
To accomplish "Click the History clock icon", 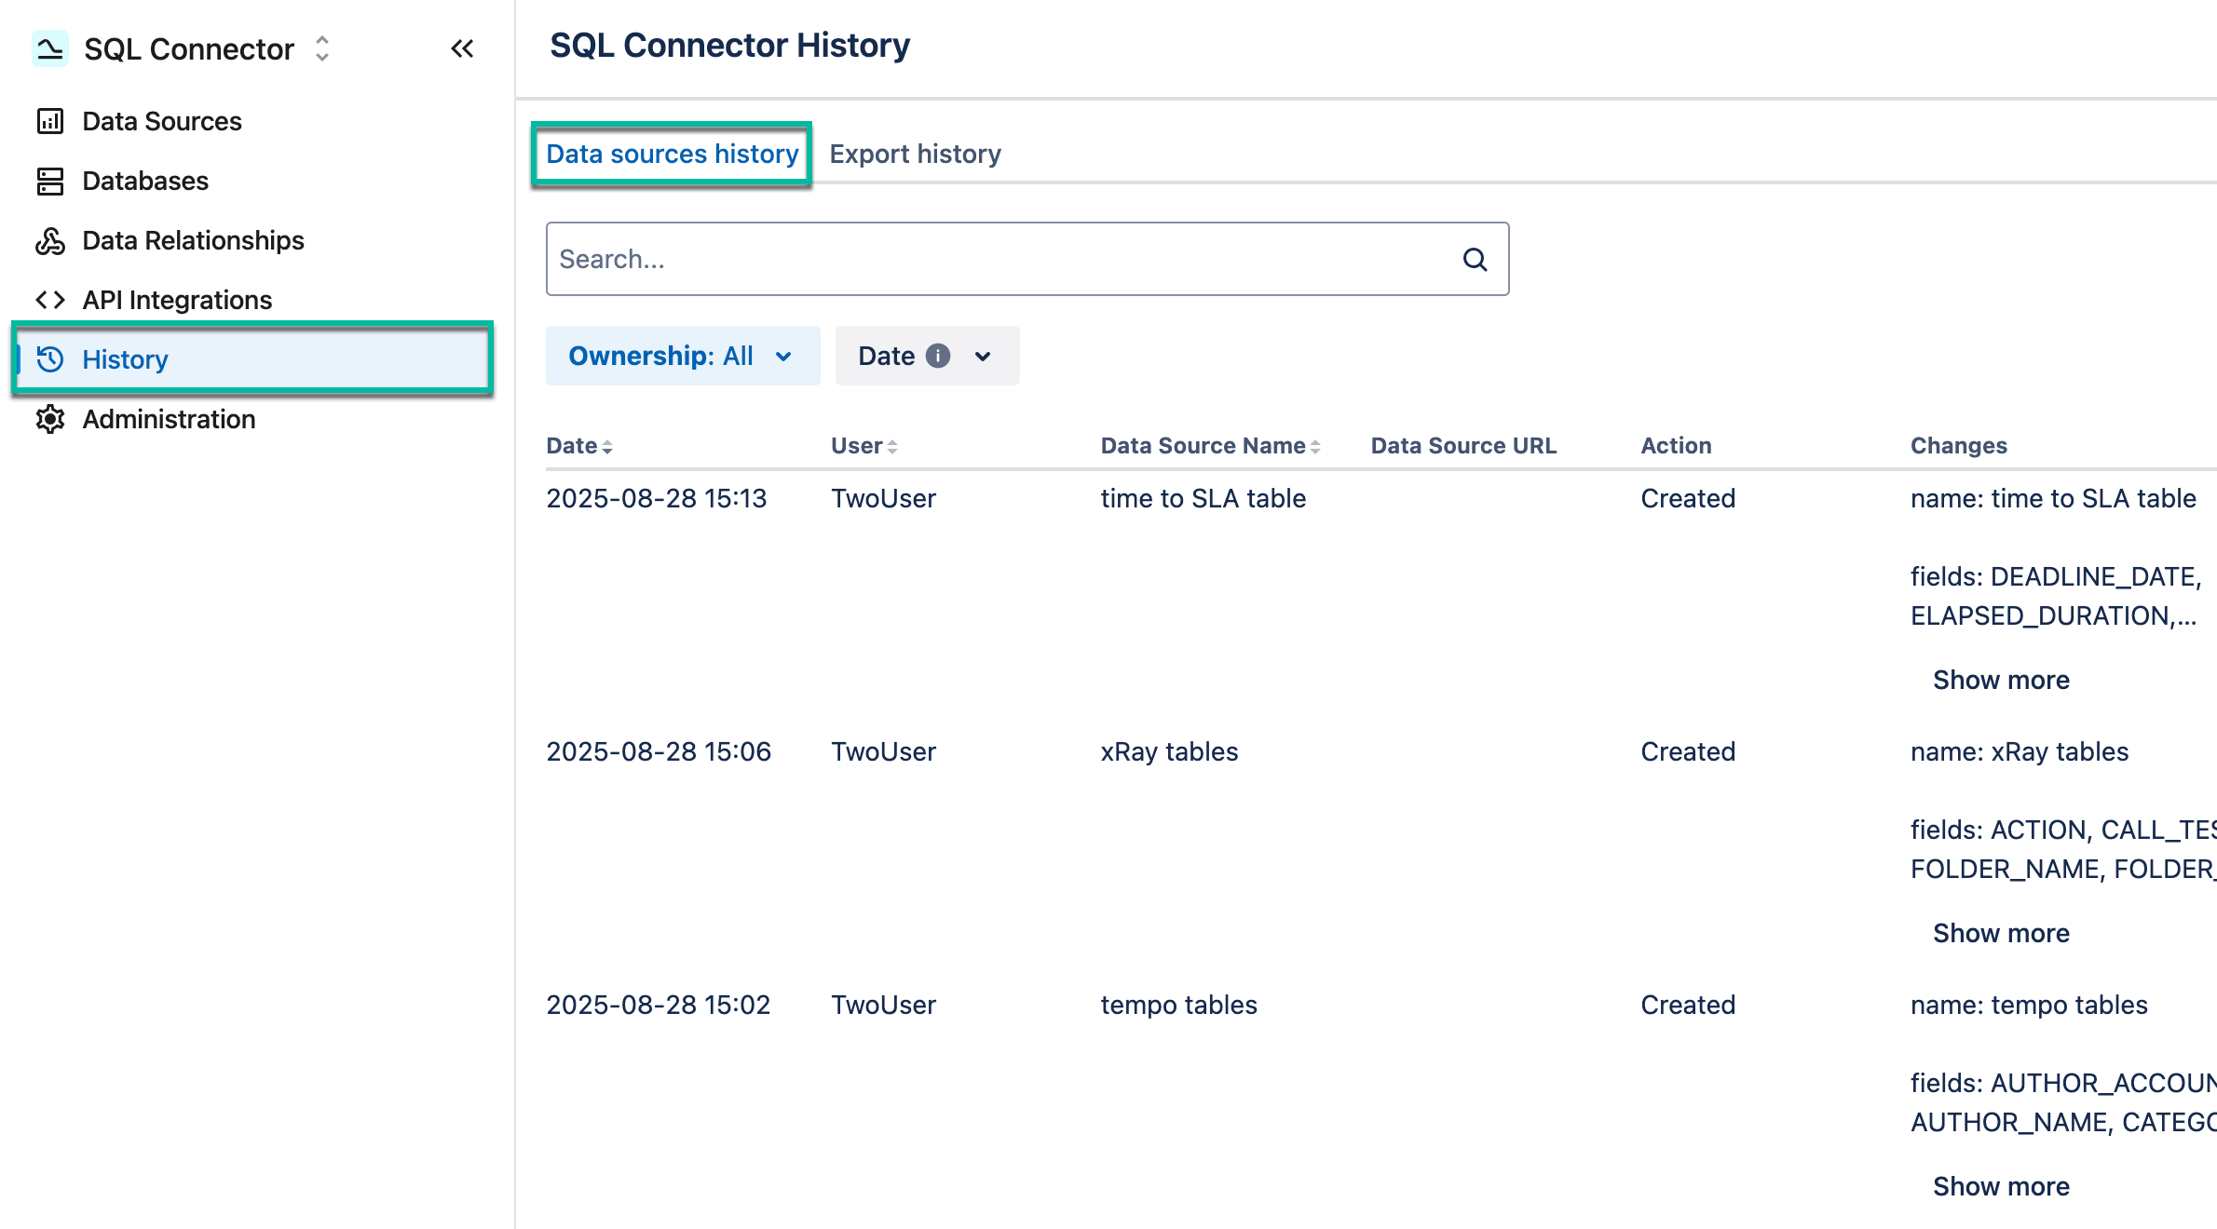I will click(x=50, y=359).
